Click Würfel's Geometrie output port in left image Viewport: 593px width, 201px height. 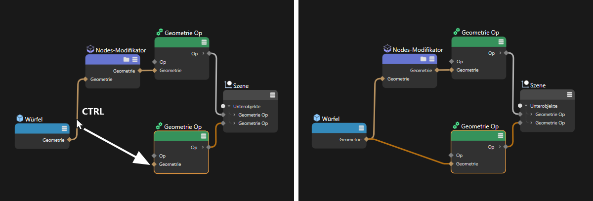tap(69, 140)
